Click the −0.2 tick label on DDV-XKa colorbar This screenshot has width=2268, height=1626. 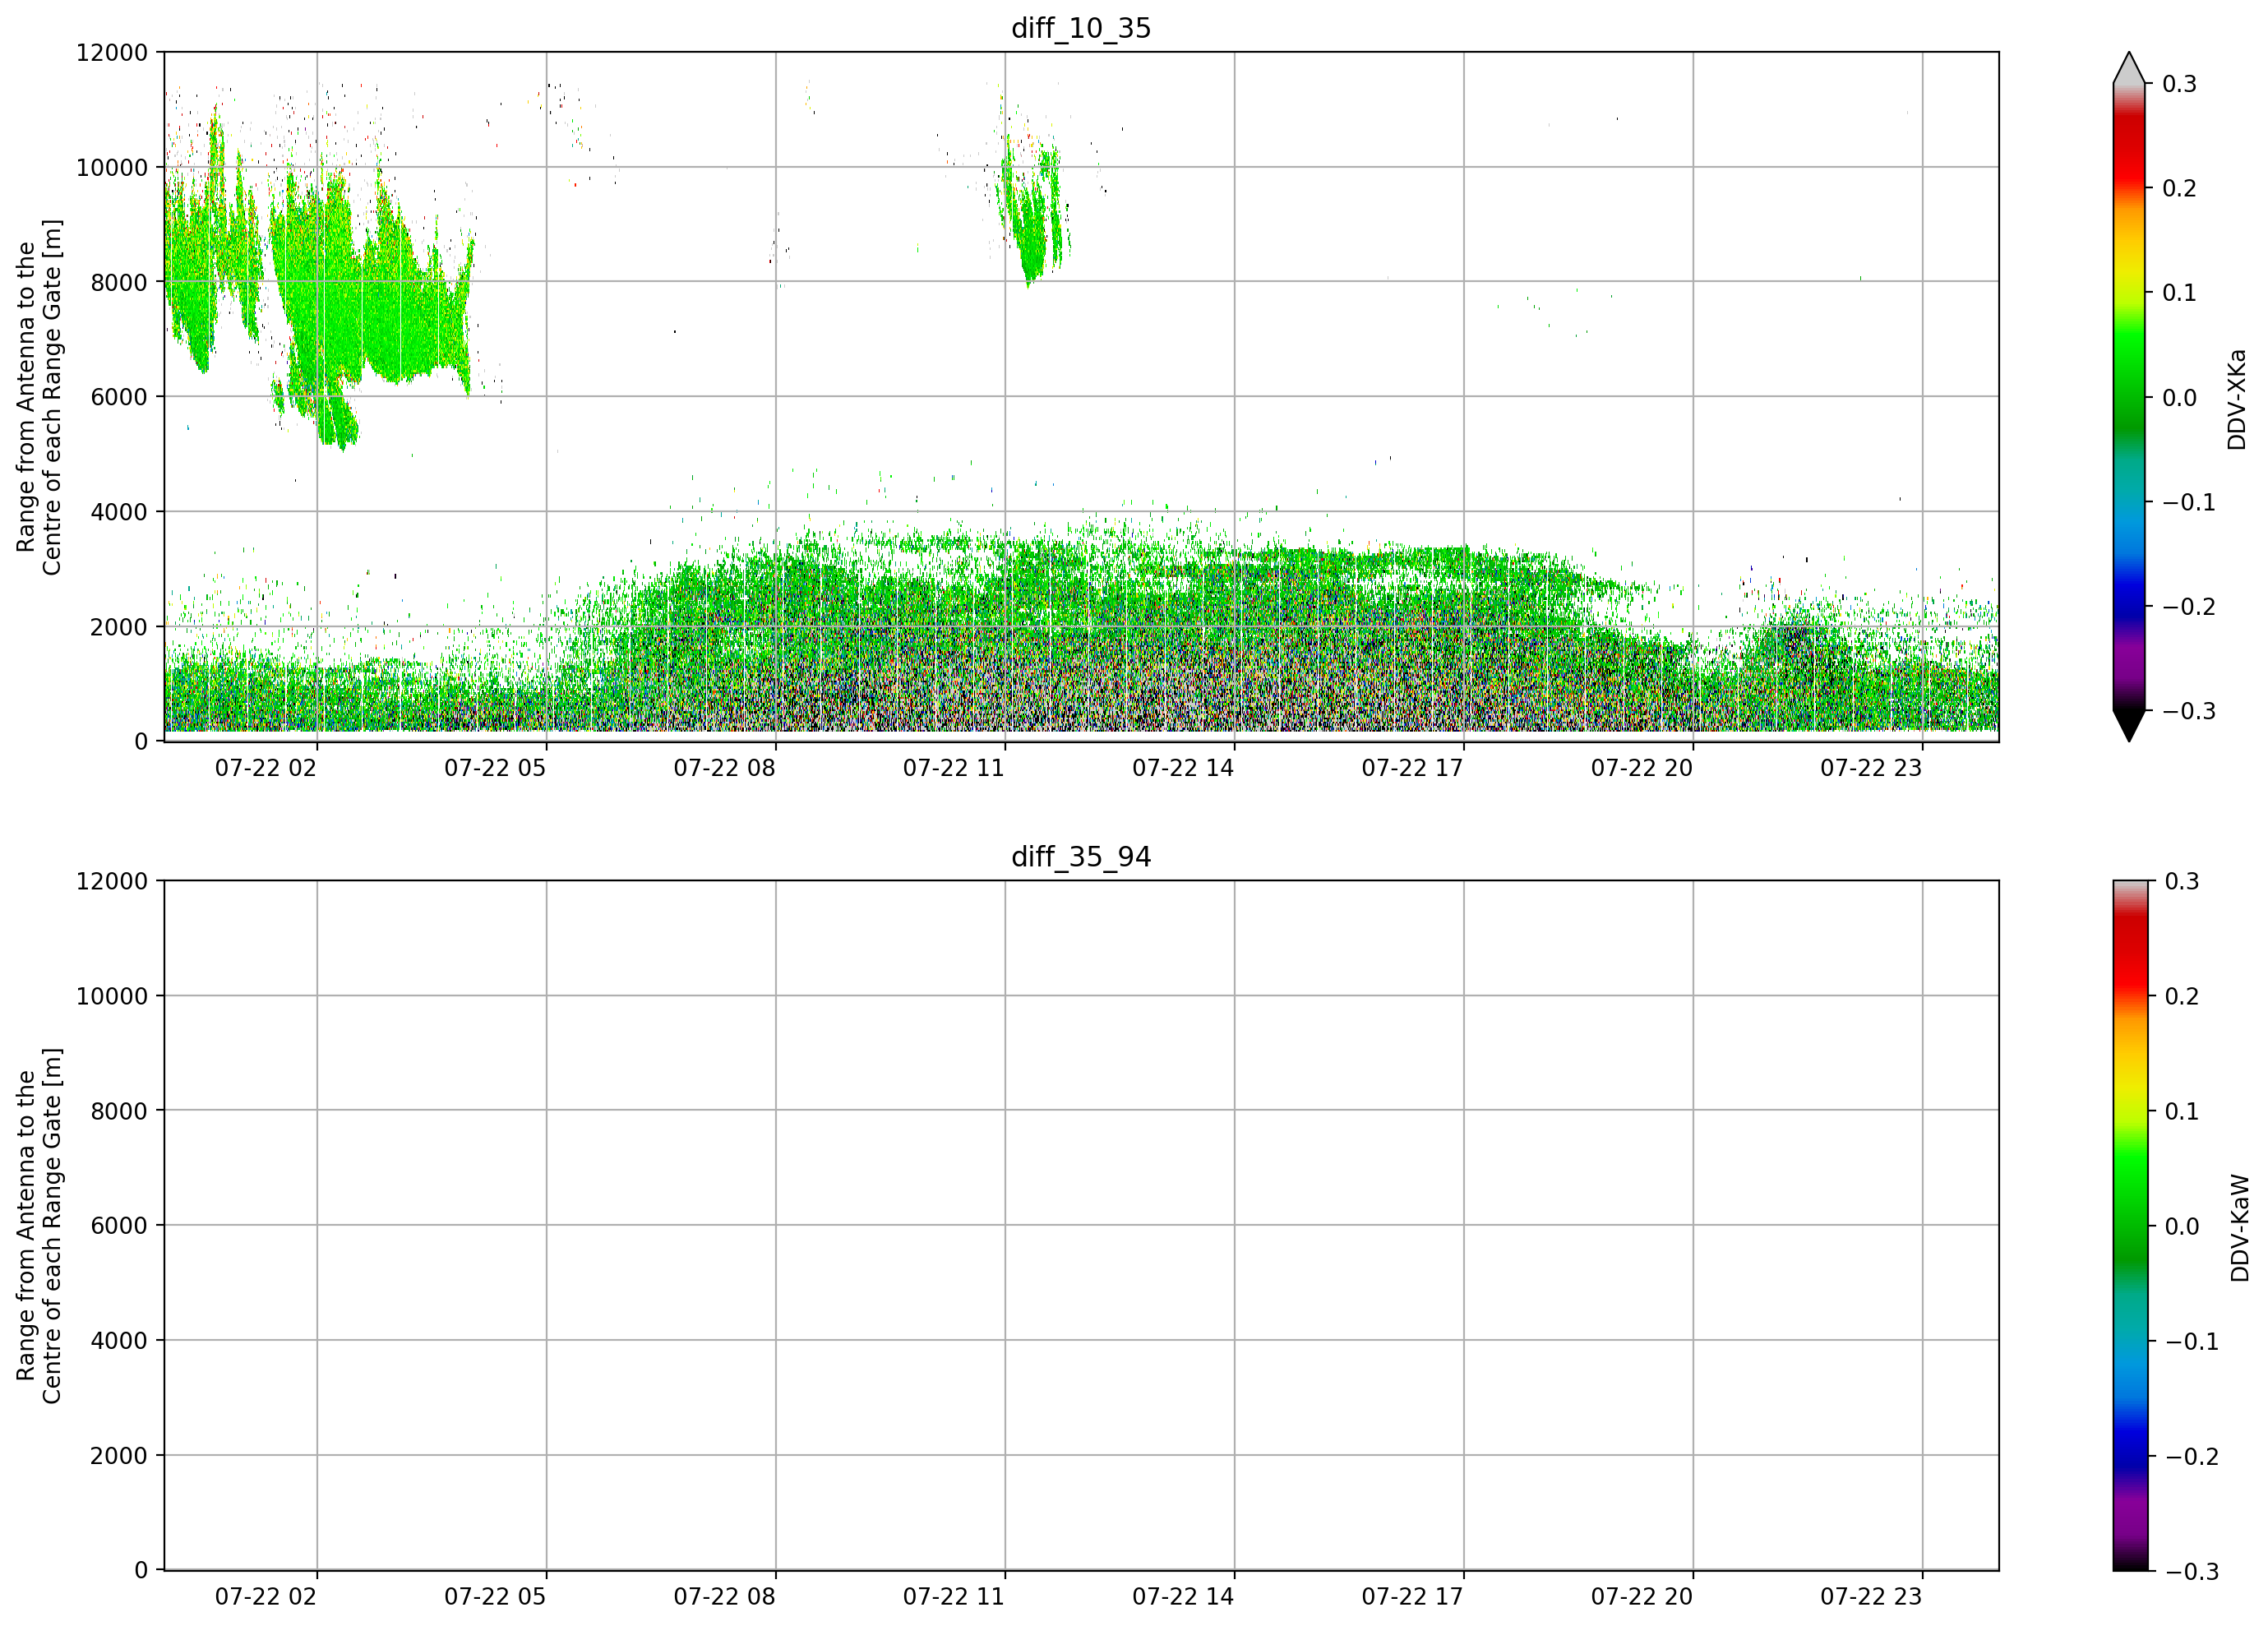click(2190, 607)
